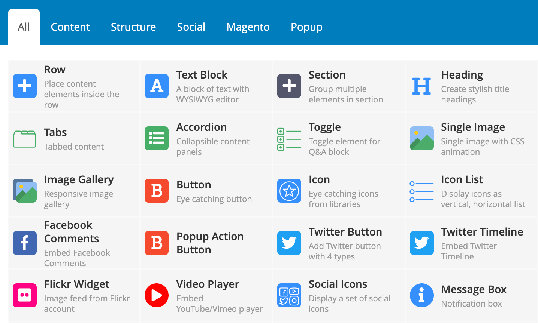This screenshot has height=323, width=538.
Task: Click the Video Player play icon
Action: click(157, 295)
